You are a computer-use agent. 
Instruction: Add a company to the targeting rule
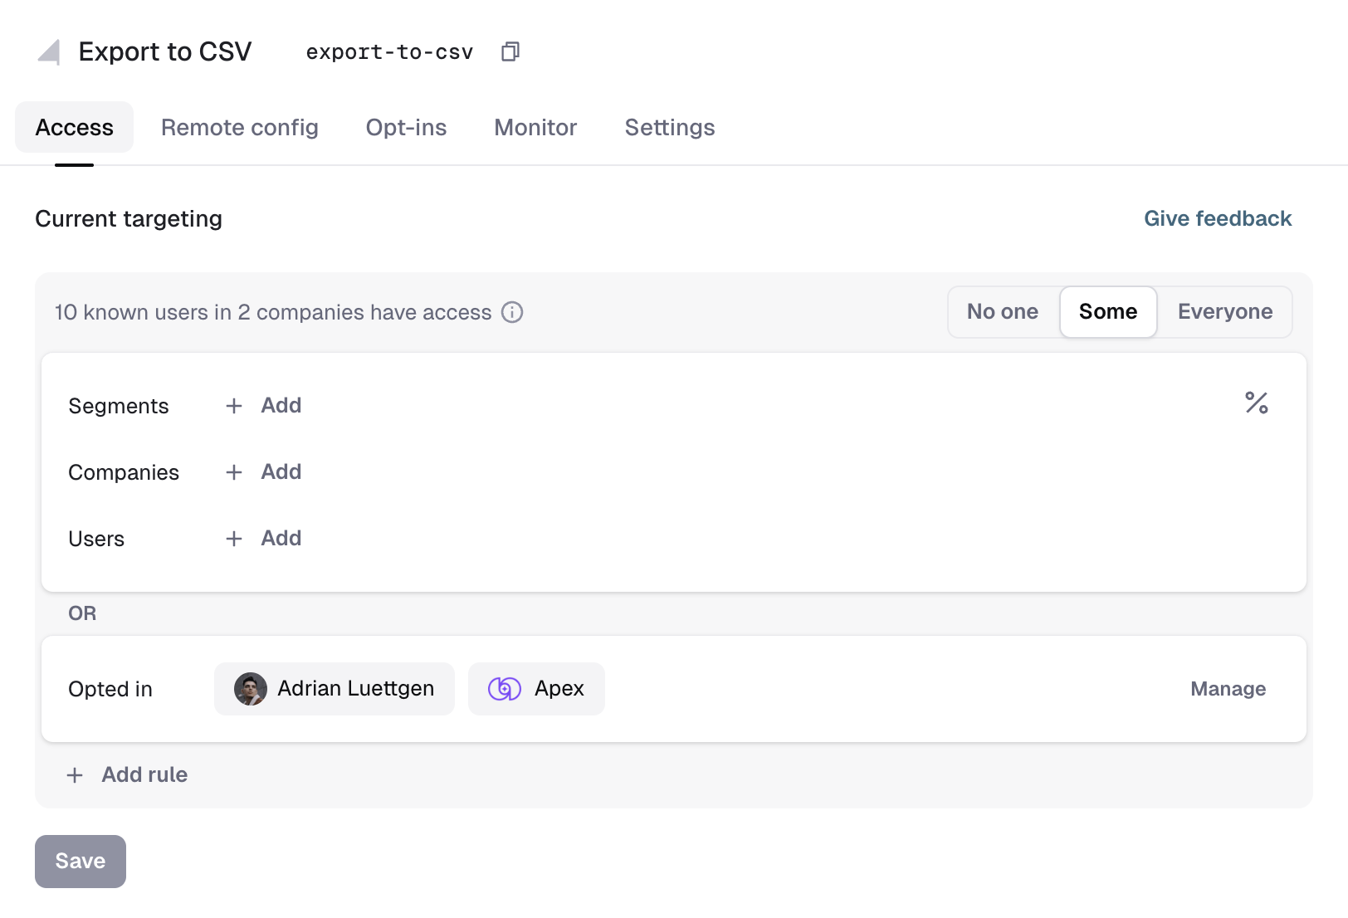click(264, 472)
